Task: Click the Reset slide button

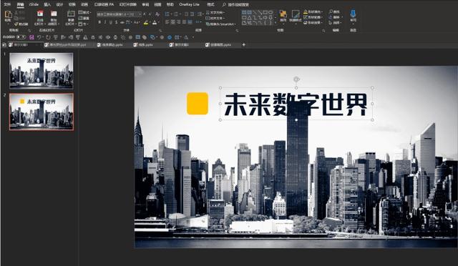Action: (84, 18)
